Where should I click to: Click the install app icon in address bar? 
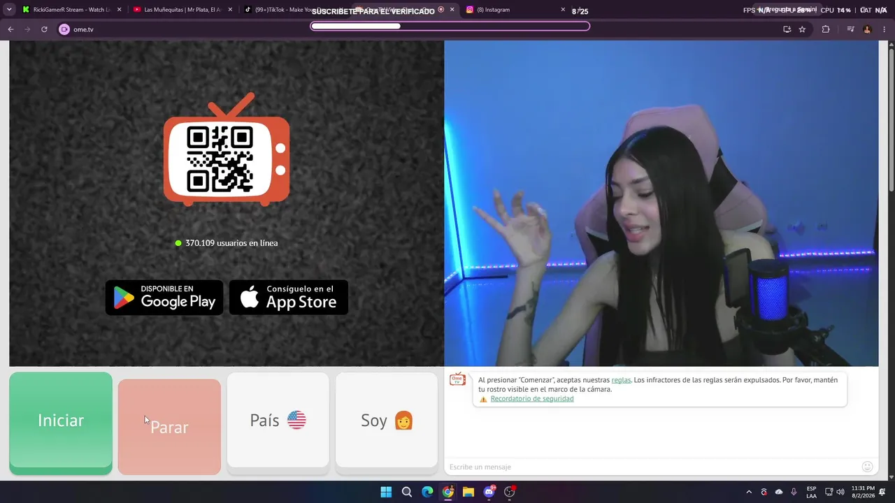coord(787,29)
